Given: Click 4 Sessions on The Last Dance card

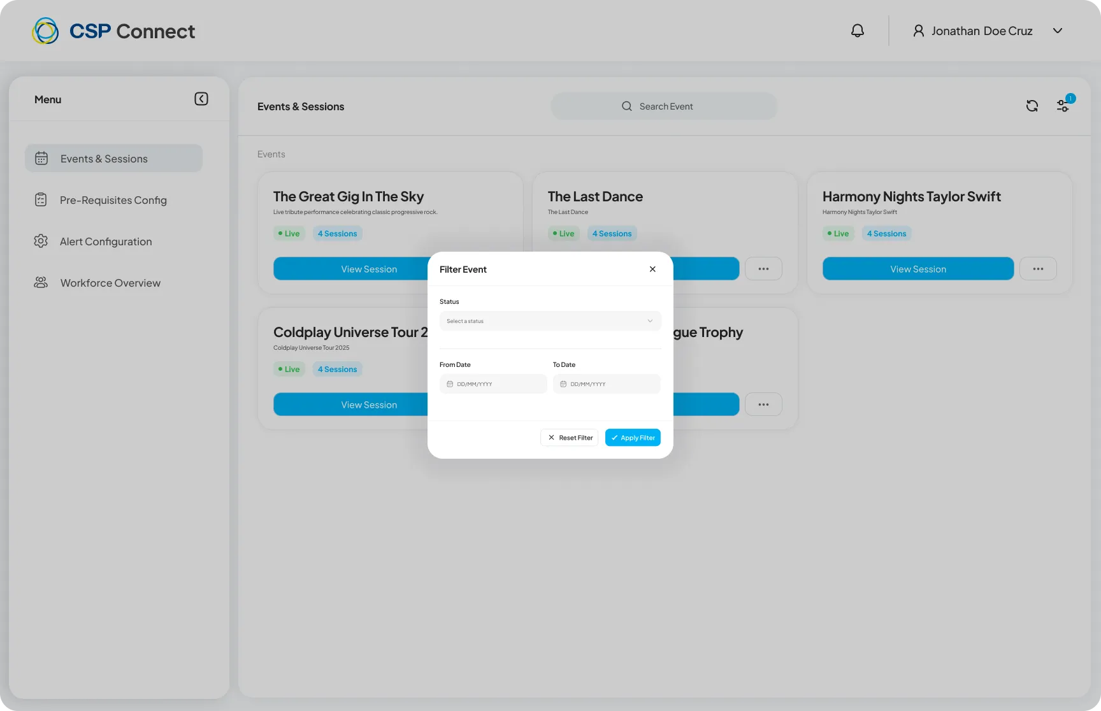Looking at the screenshot, I should pyautogui.click(x=612, y=234).
